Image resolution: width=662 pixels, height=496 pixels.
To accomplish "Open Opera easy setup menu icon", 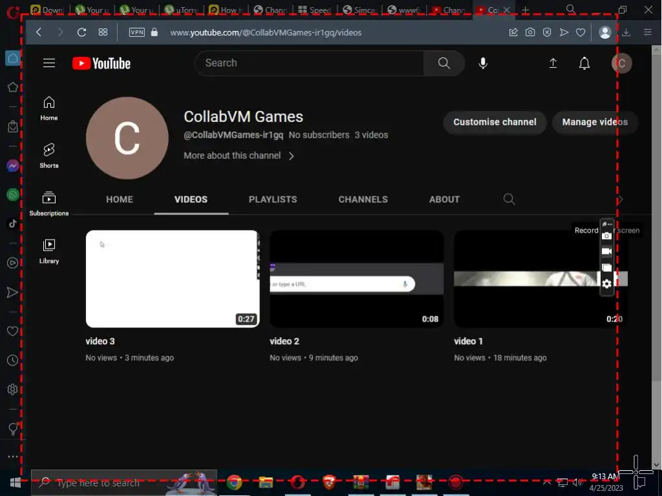I will 648,32.
